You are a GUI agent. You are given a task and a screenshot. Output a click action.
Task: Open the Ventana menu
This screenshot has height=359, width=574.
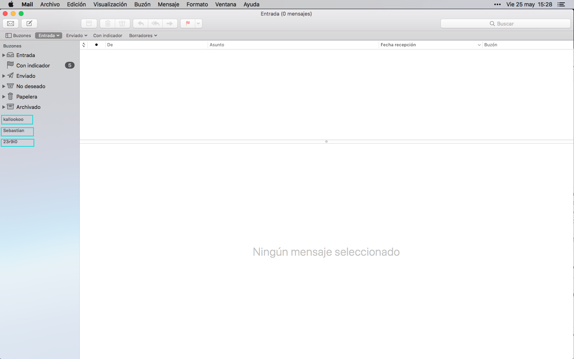coord(226,4)
